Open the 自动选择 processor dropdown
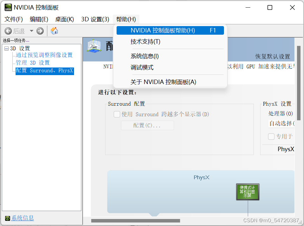304x226 pixels. click(x=281, y=124)
